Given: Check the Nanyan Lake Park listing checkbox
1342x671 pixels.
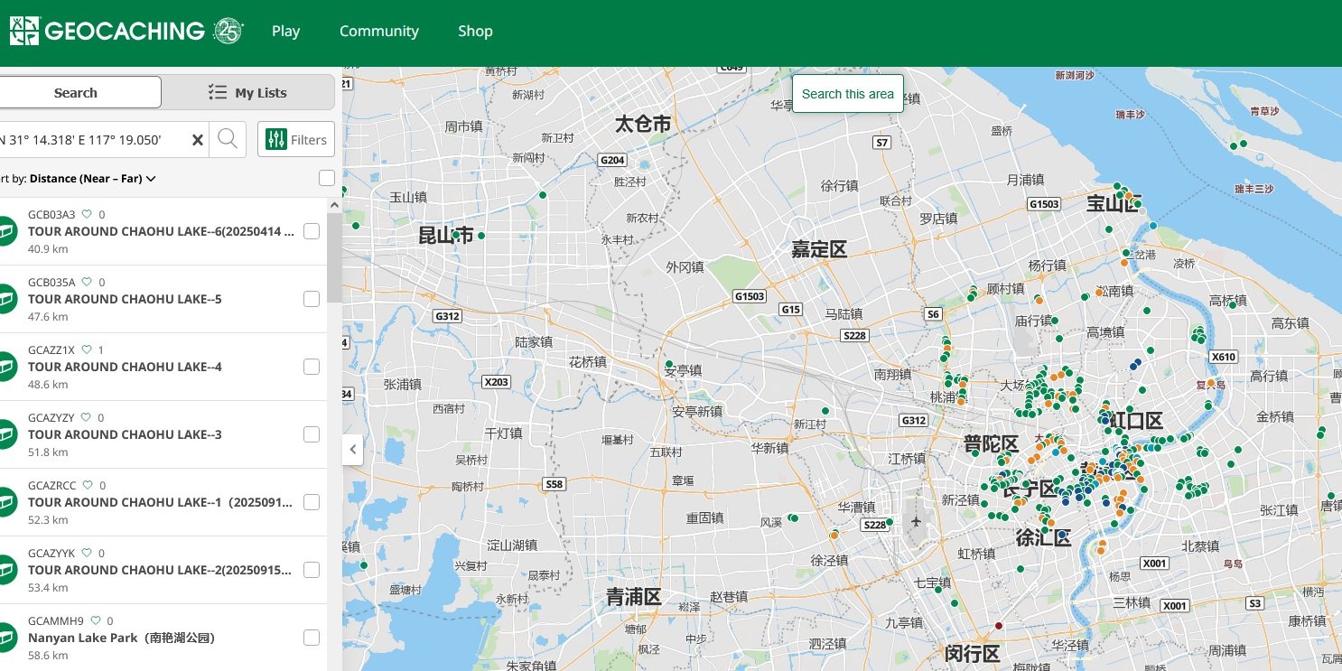Looking at the screenshot, I should pyautogui.click(x=311, y=638).
